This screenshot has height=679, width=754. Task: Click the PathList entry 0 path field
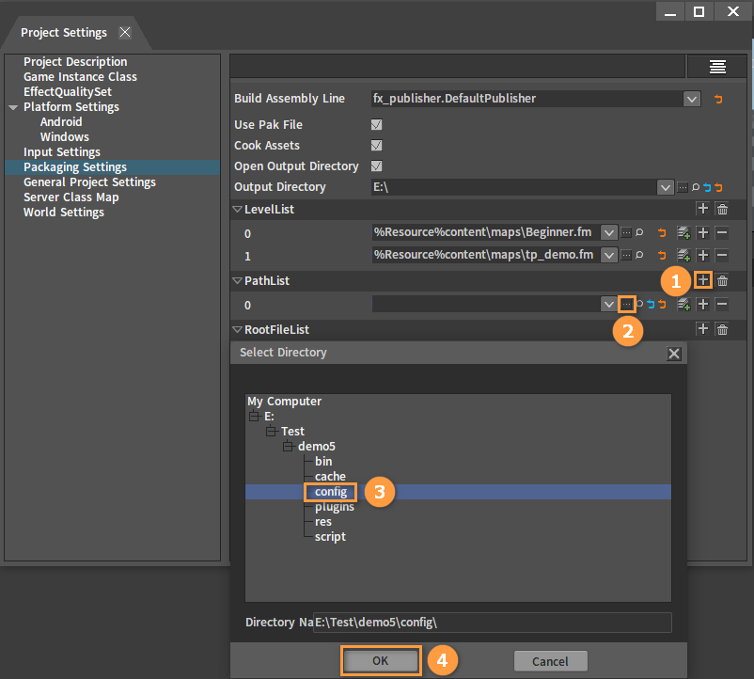coord(486,305)
